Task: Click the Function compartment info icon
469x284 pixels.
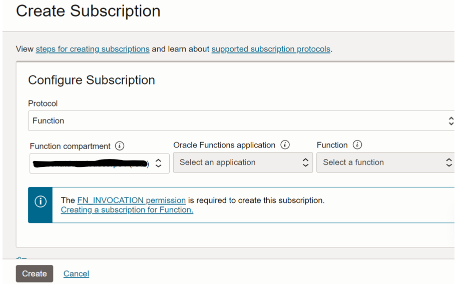Action: [x=119, y=146]
